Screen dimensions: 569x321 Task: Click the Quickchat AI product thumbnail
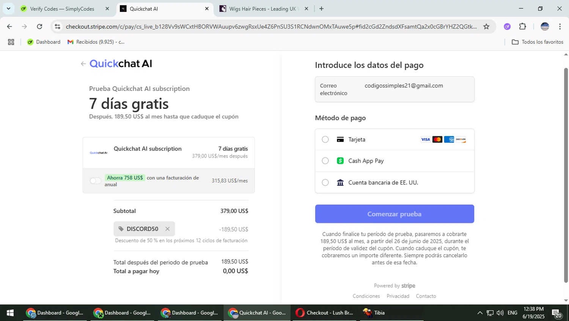point(99,153)
